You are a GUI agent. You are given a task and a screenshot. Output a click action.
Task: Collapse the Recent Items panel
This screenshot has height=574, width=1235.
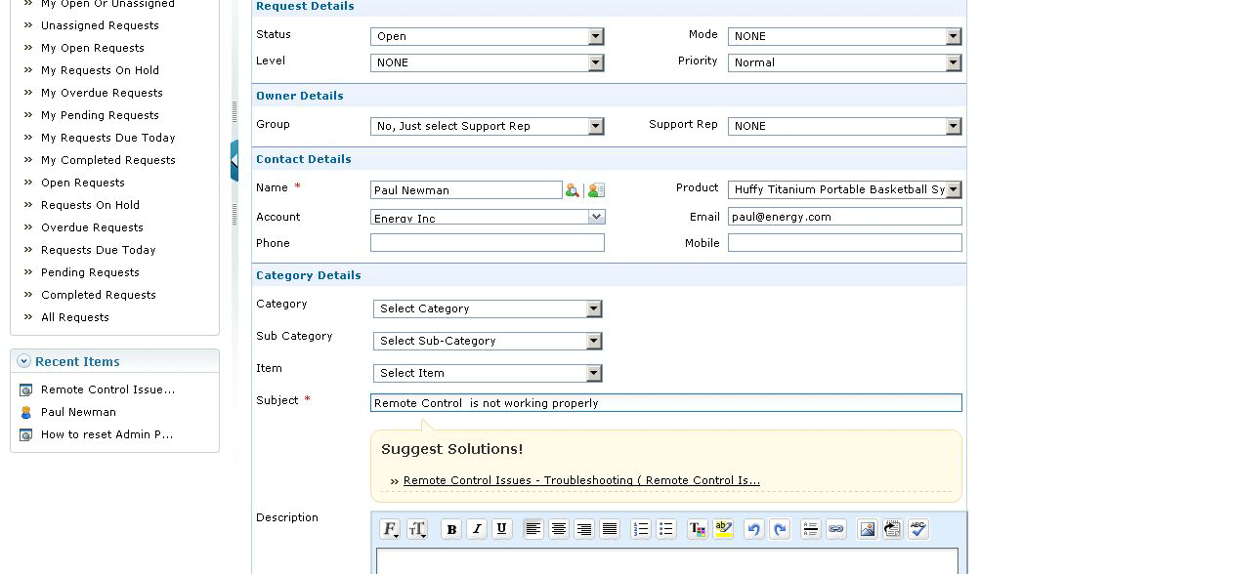23,361
